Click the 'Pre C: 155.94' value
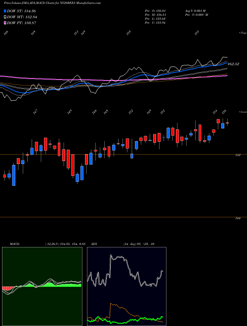Image resolution: width=247 pixels, height=326 pixels. click(155, 23)
